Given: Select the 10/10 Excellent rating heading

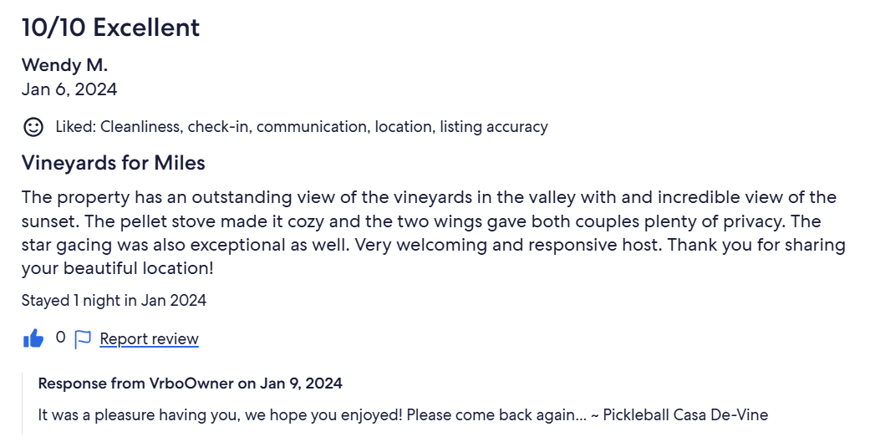Looking at the screenshot, I should point(110,28).
